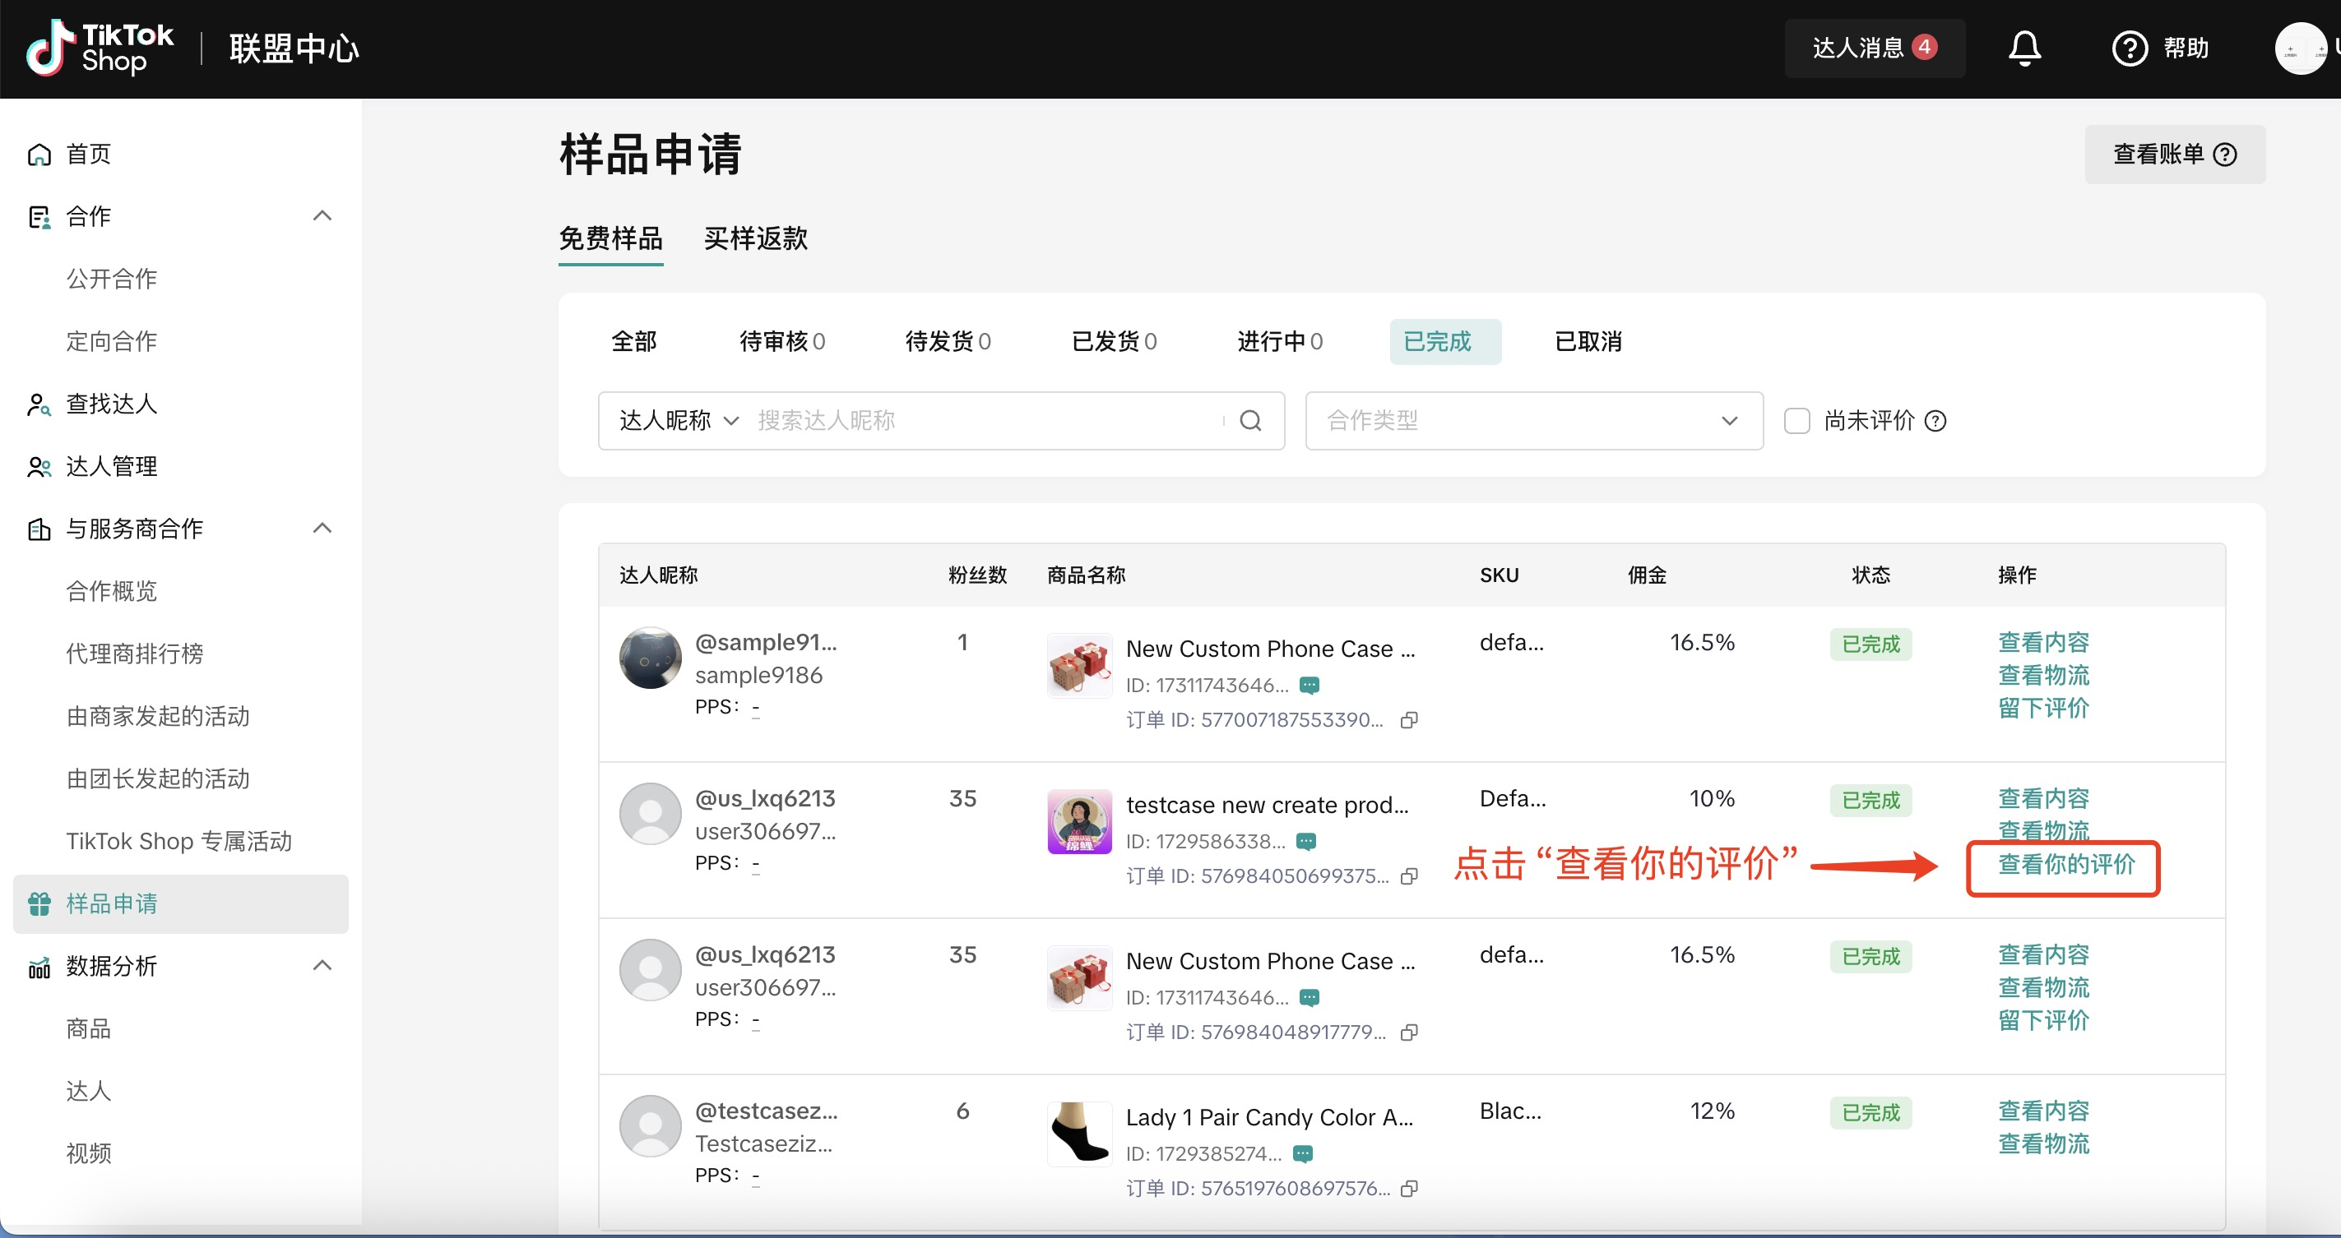Collapse the 数据分析 sidebar section
This screenshot has width=2341, height=1238.
coord(322,966)
